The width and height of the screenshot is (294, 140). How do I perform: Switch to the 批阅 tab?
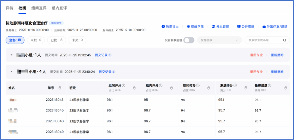point(22,8)
